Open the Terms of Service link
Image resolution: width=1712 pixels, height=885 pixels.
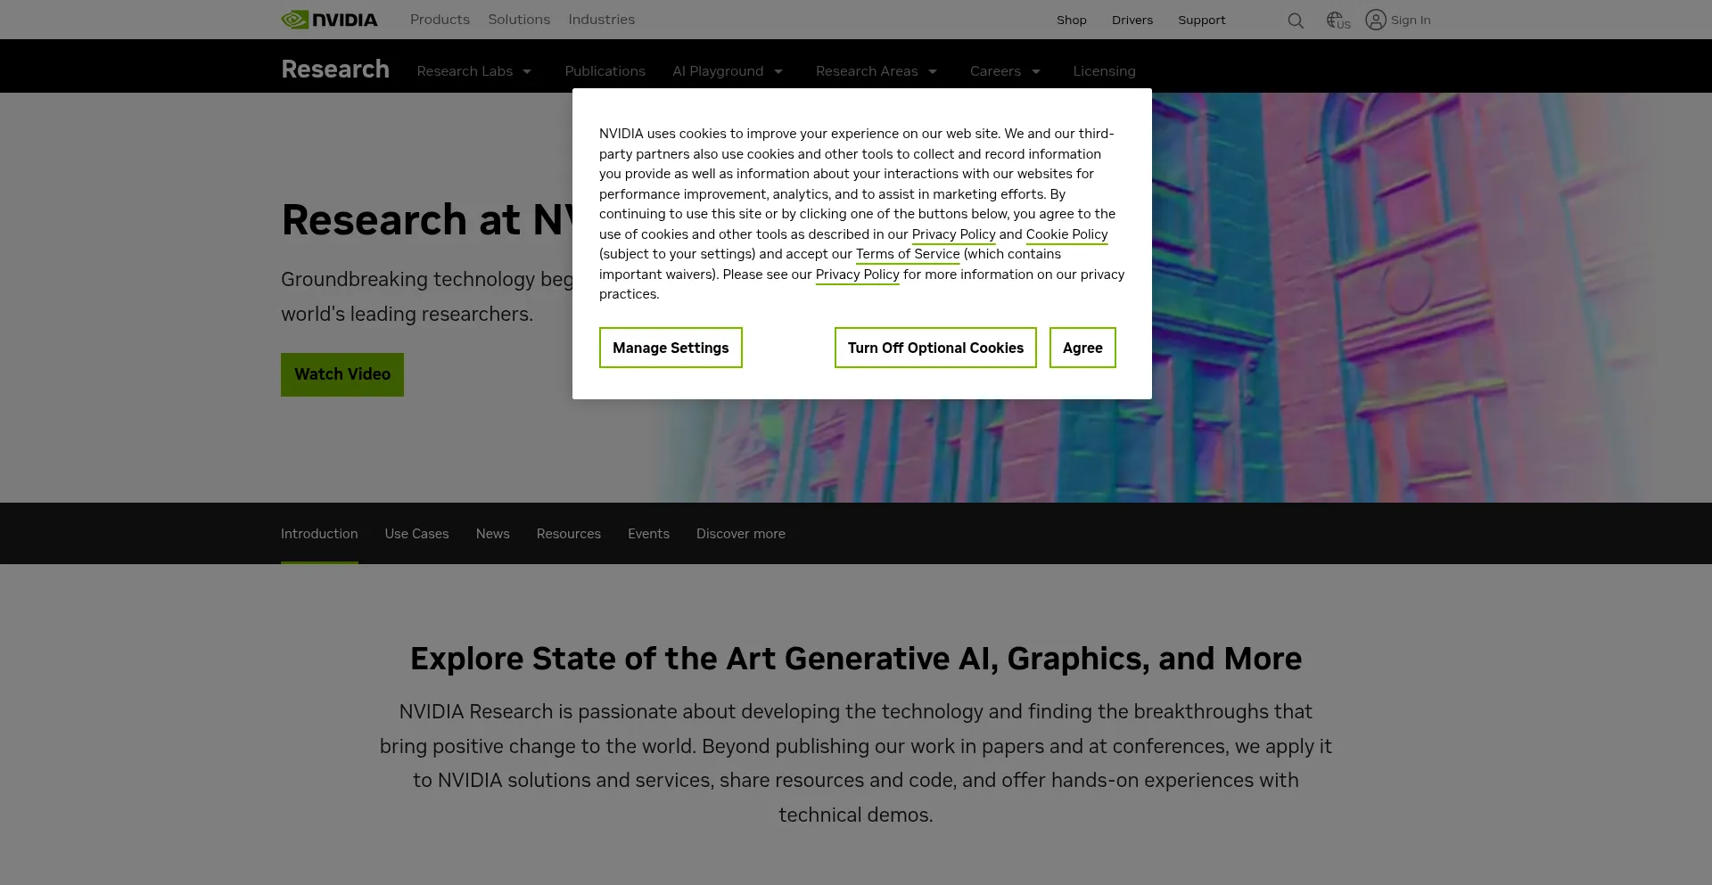908,254
